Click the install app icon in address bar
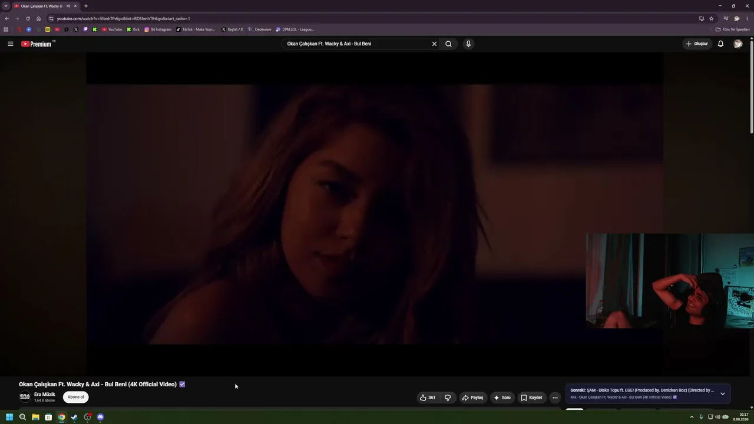The width and height of the screenshot is (754, 424). pyautogui.click(x=702, y=18)
